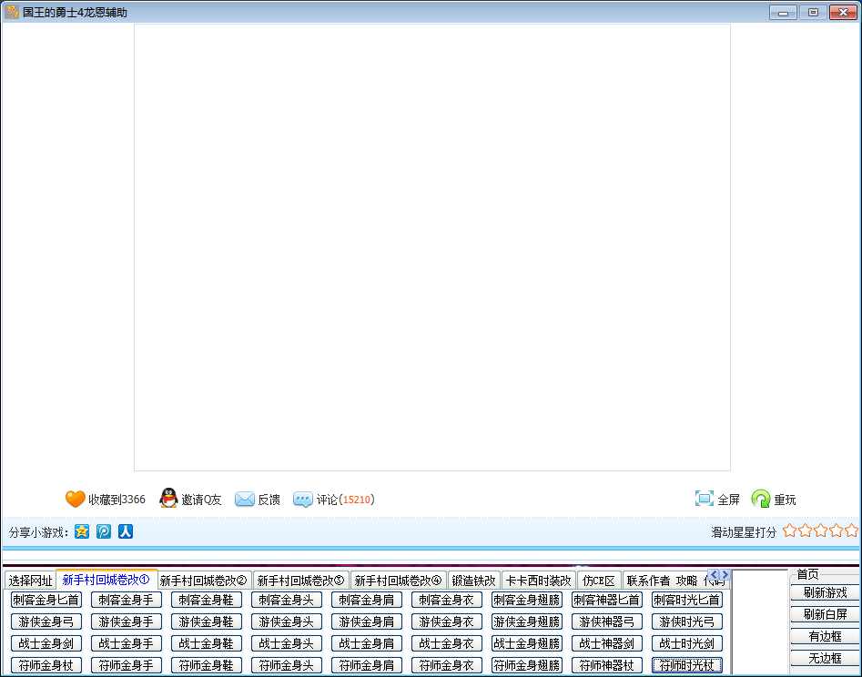Screen dimensions: 862x677
Task: Share to Qzone via yellow star icon
Action: tap(82, 531)
